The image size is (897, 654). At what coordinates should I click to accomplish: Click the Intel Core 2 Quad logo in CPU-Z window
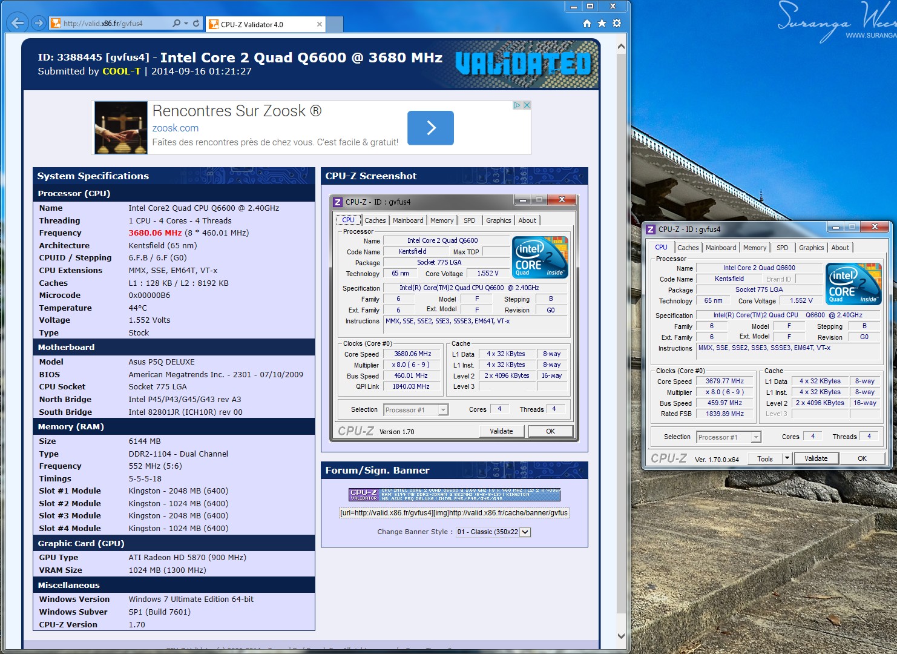point(853,283)
